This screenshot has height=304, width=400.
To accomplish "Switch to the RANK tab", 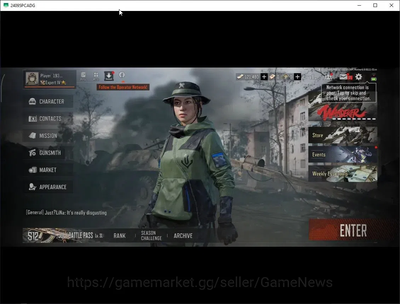I will pos(120,236).
